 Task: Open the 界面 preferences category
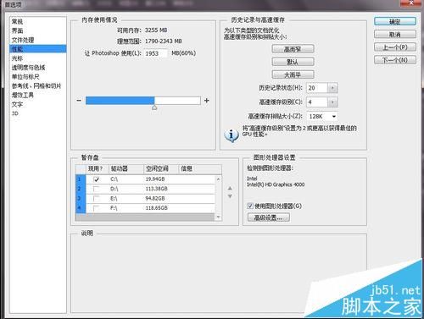click(17, 30)
